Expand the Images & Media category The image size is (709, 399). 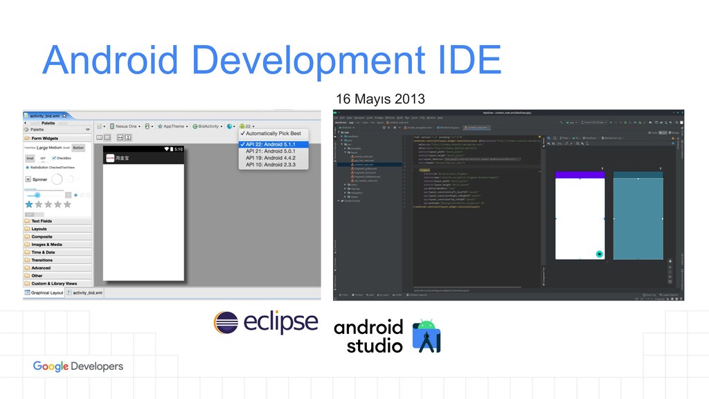click(57, 245)
